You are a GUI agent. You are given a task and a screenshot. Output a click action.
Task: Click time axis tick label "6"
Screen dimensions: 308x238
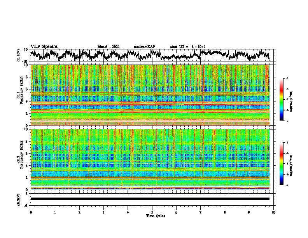pos(177,212)
